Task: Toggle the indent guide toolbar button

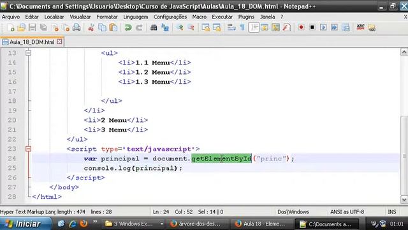Action: click(x=254, y=27)
